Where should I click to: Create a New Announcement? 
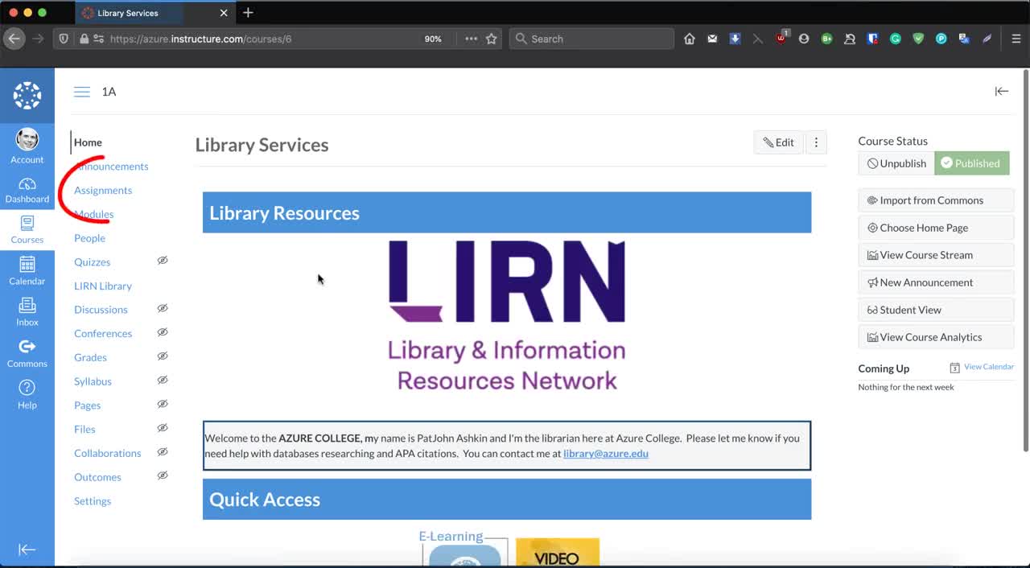(936, 282)
